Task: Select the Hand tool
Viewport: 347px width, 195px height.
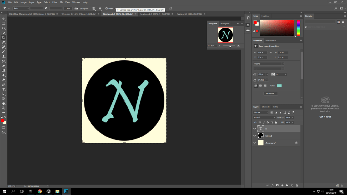Action: (x=3, y=103)
